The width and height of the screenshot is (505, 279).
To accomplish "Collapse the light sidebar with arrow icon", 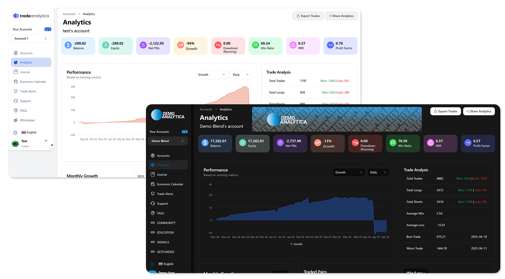I will coord(52,145).
